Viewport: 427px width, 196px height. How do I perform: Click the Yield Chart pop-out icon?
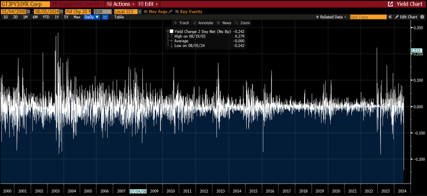(x=390, y=4)
